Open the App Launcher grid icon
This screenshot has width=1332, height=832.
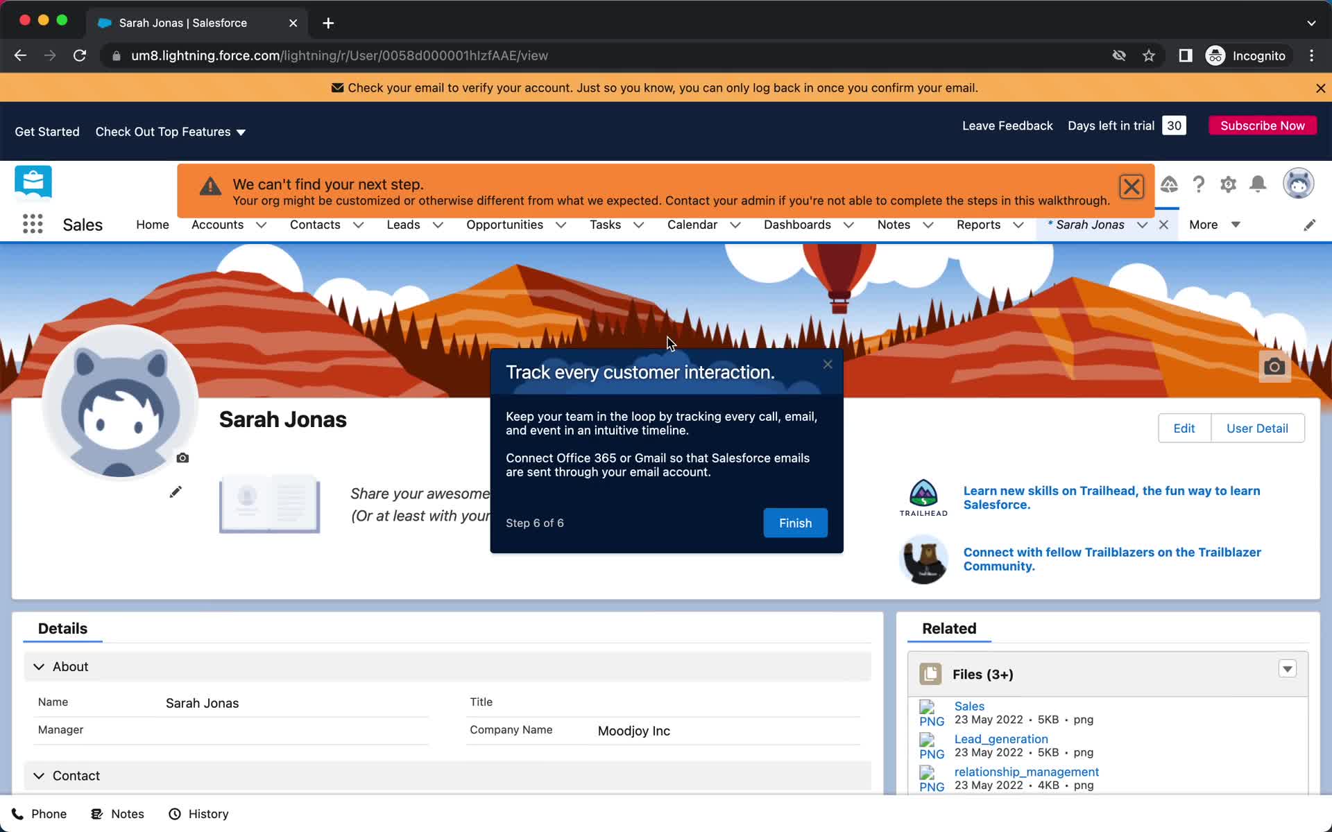click(33, 224)
